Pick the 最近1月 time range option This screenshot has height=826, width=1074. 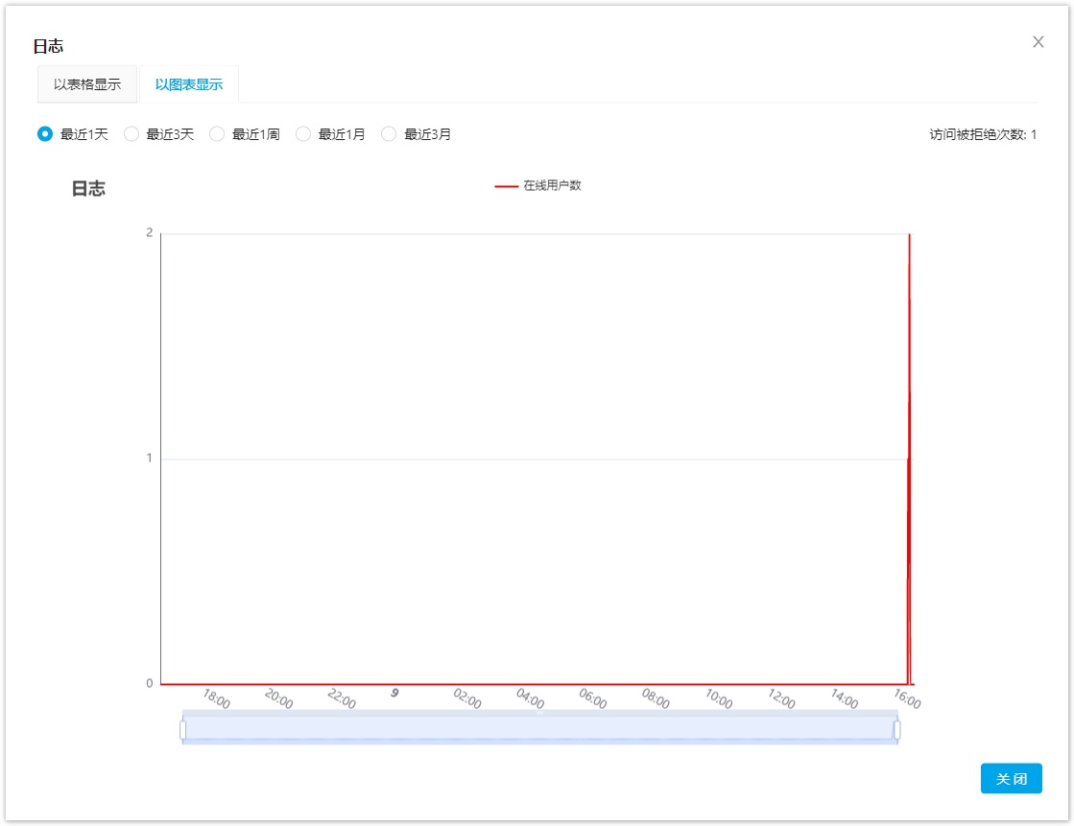click(x=303, y=134)
